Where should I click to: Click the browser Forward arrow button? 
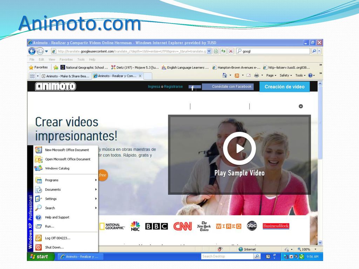tap(40, 51)
